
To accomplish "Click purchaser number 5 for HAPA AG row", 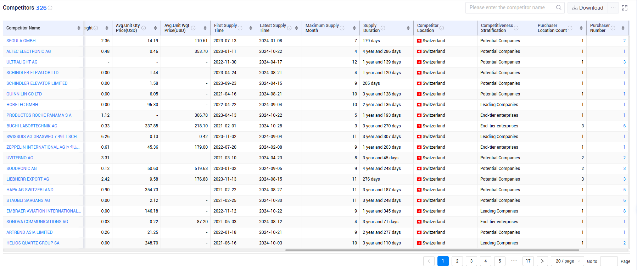I will click(x=625, y=190).
